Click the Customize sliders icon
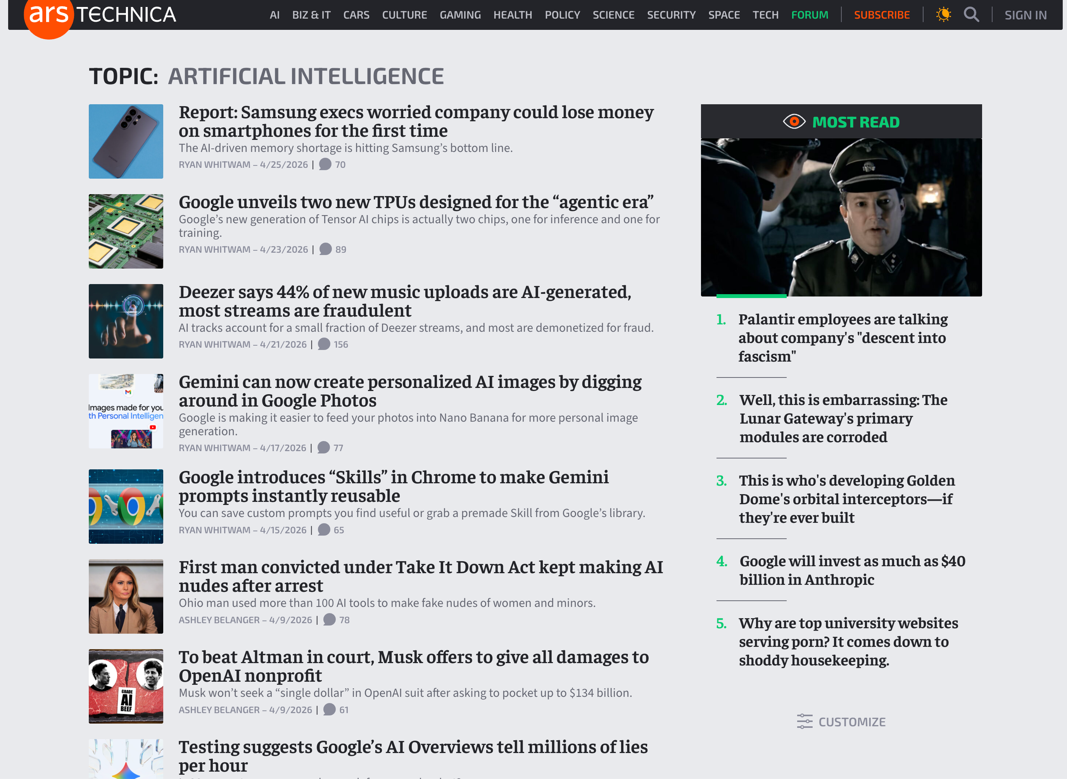 click(805, 722)
